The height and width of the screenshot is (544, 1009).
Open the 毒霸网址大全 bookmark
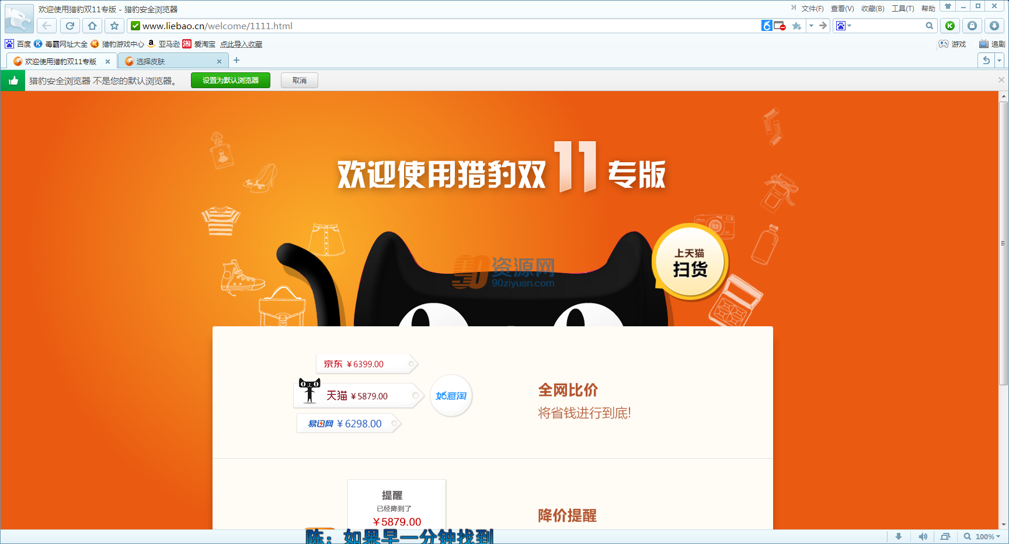pos(61,44)
